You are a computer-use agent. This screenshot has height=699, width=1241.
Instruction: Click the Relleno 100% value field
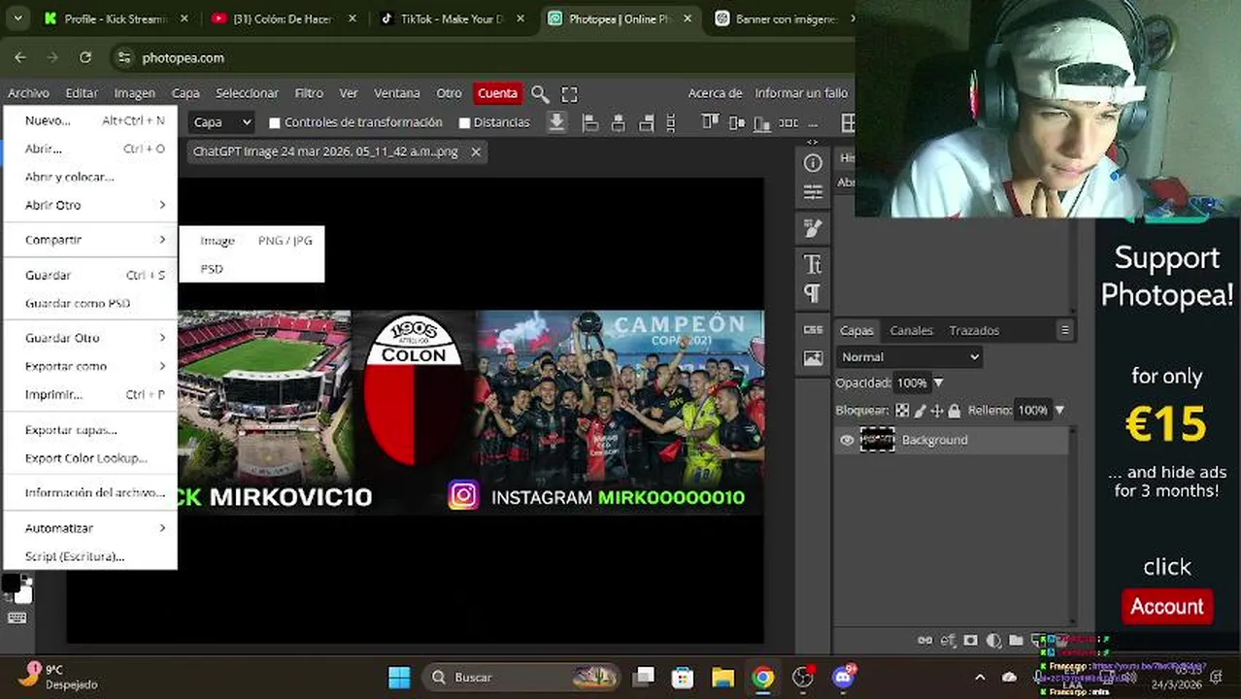coord(1032,411)
